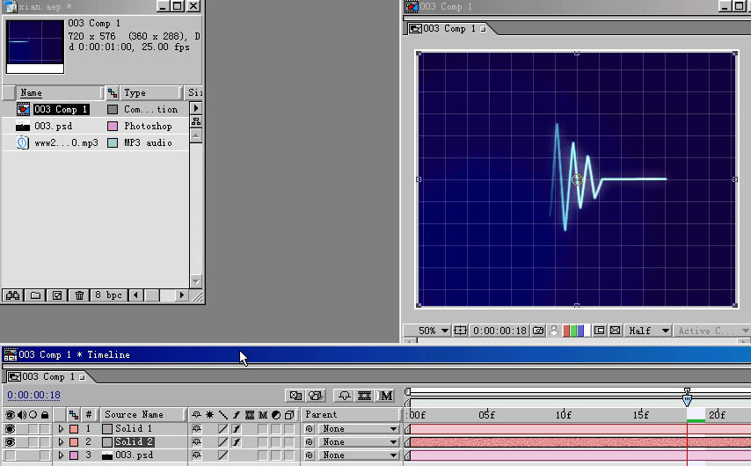Enable Motion Blur M button in timeline
The height and width of the screenshot is (466, 751).
386,396
